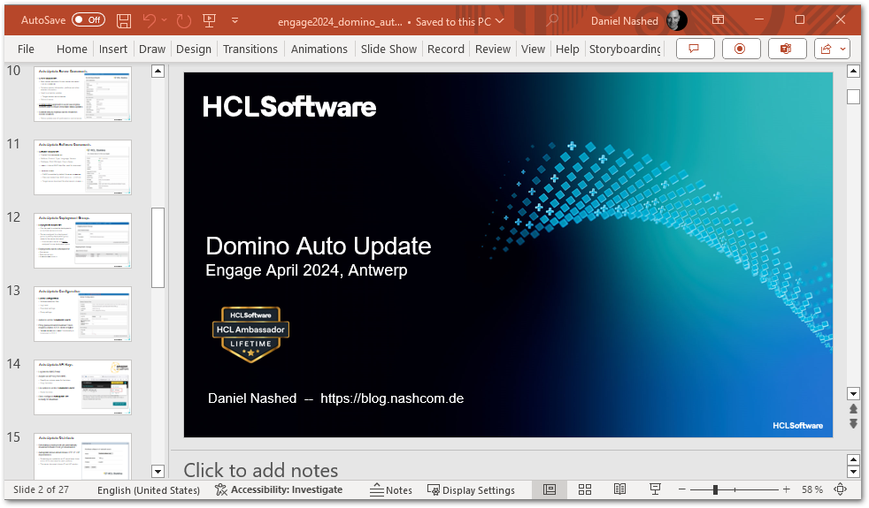Switch to Normal view icon
869x508 pixels.
click(550, 489)
